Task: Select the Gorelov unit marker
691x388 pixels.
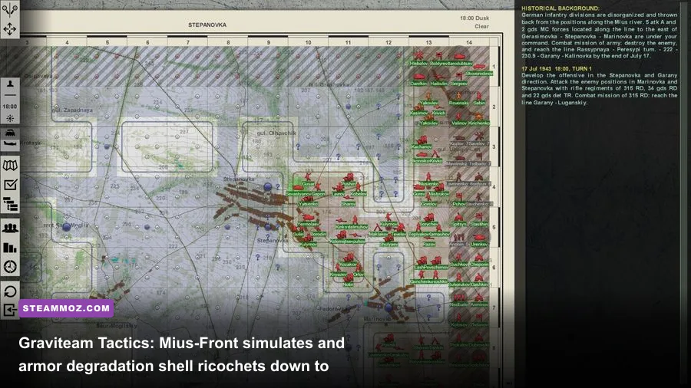Action: pyautogui.click(x=428, y=199)
